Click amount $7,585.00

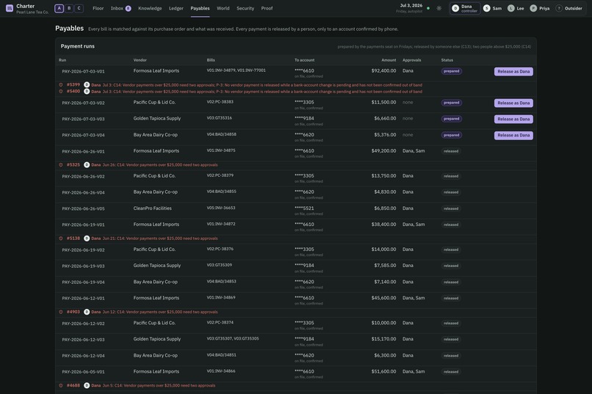pyautogui.click(x=385, y=266)
